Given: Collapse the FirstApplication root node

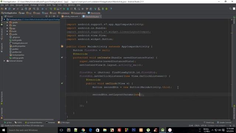Looking at the screenshot, I should [4, 20].
